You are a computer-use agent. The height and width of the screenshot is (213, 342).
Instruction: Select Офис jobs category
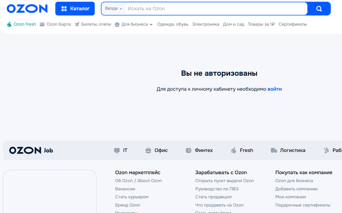click(156, 150)
